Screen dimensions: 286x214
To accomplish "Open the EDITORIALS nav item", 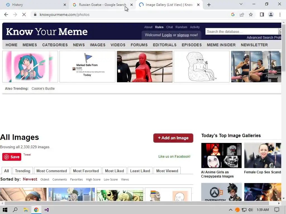I will tap(165, 45).
